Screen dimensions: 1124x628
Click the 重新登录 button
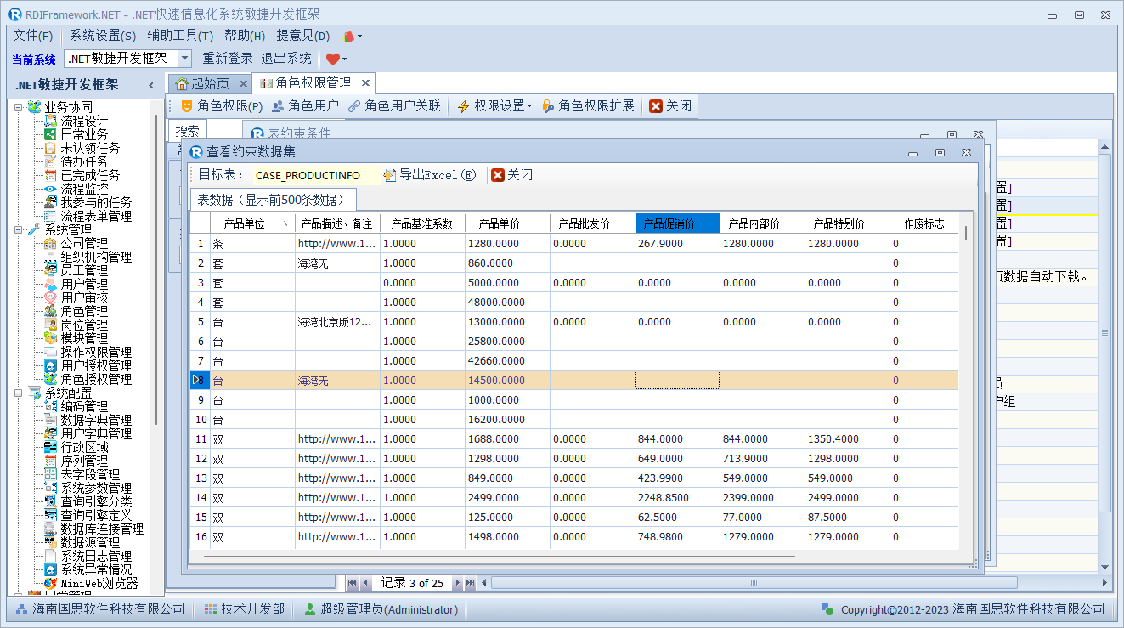[228, 59]
